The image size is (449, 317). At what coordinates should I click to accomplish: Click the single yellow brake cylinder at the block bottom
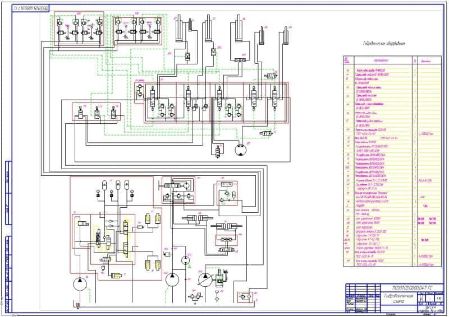coord(117,276)
